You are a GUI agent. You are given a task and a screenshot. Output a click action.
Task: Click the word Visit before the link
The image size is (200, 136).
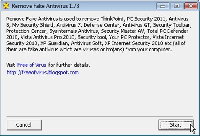pyautogui.click(x=11, y=65)
